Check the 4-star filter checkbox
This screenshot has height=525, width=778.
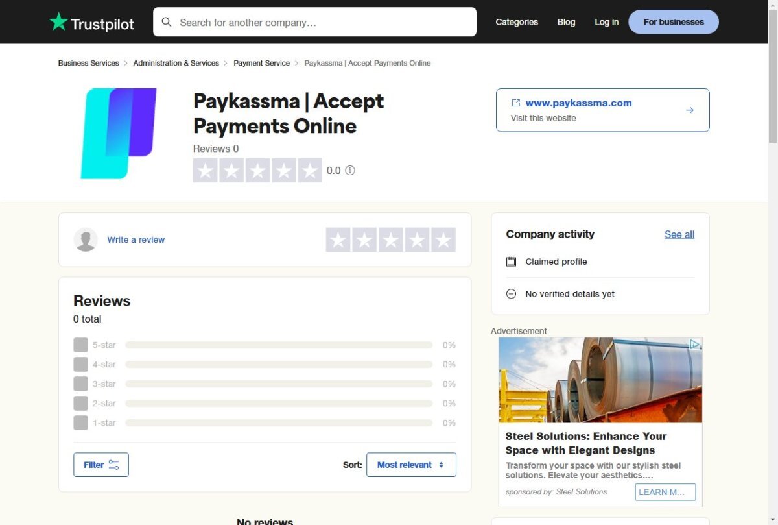pos(80,364)
